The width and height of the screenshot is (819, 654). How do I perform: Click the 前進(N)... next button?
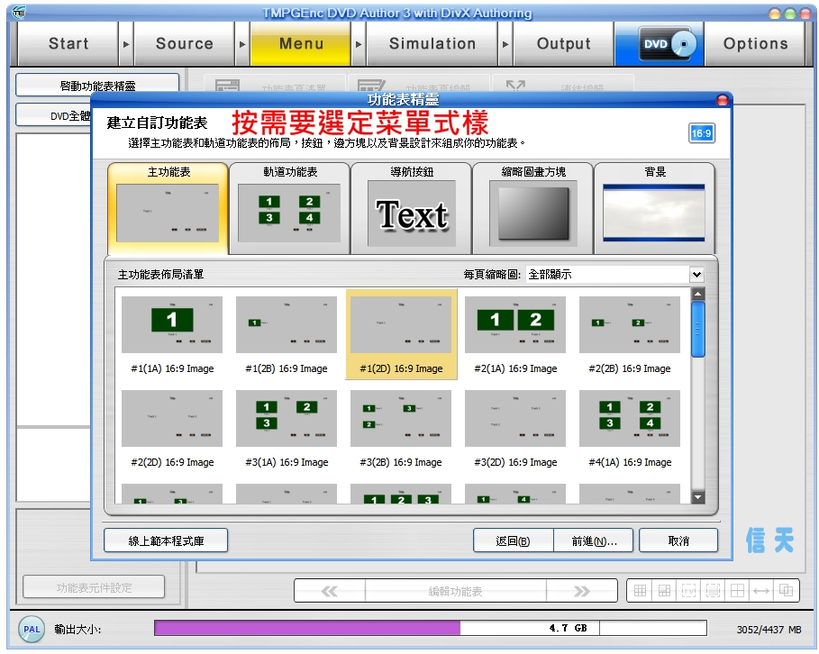[x=595, y=540]
